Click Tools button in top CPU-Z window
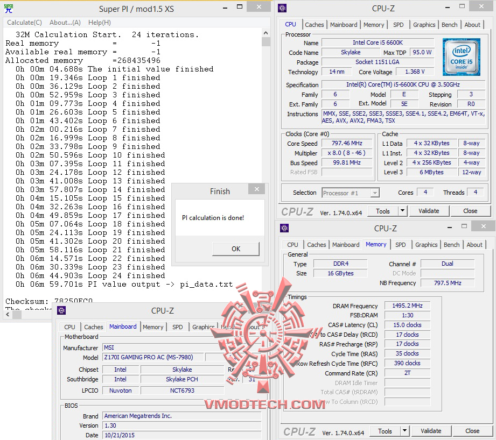The width and height of the screenshot is (496, 440). [383, 211]
